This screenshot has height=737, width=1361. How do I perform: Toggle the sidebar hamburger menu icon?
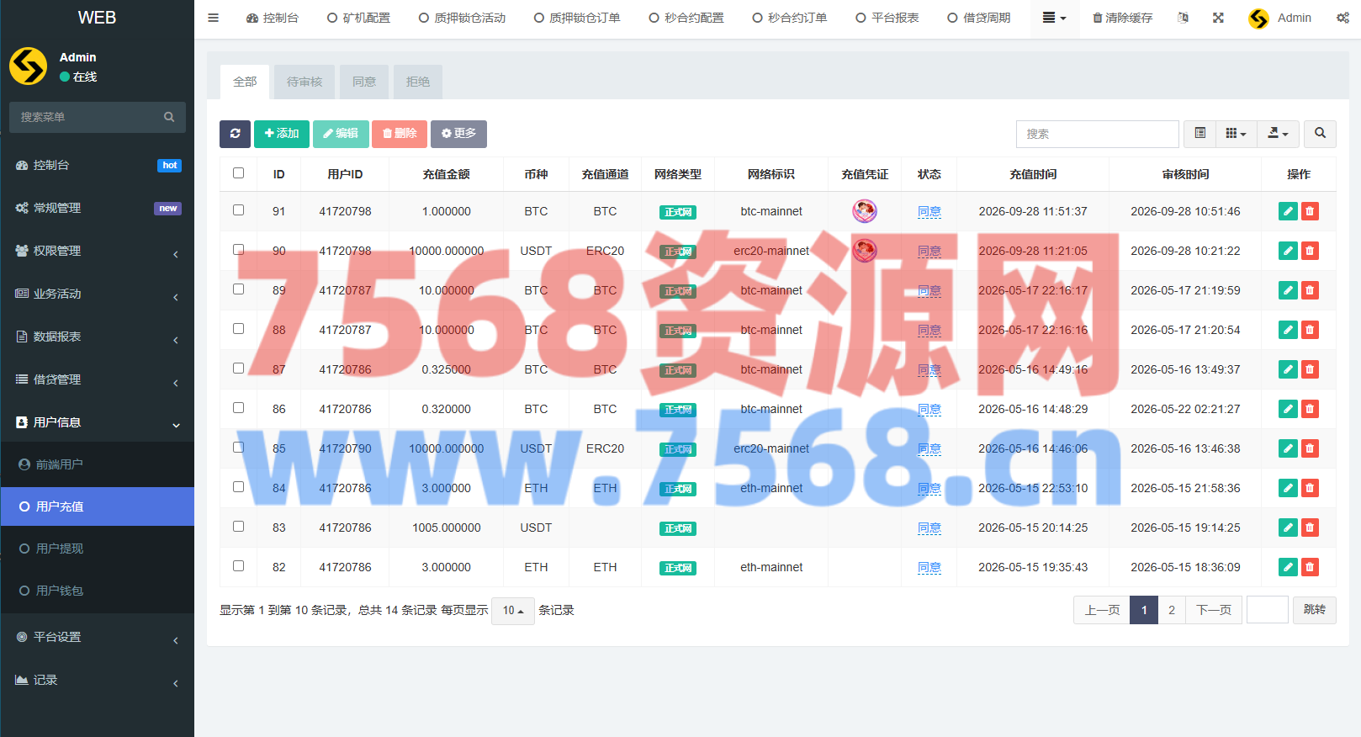[213, 18]
